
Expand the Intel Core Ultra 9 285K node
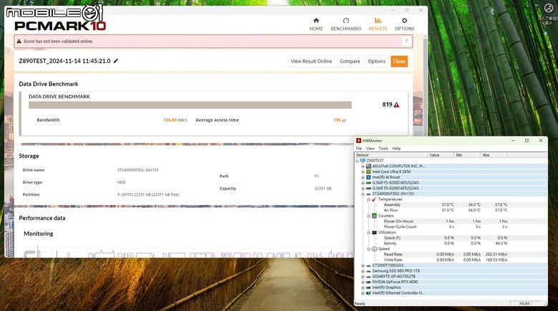(x=363, y=172)
